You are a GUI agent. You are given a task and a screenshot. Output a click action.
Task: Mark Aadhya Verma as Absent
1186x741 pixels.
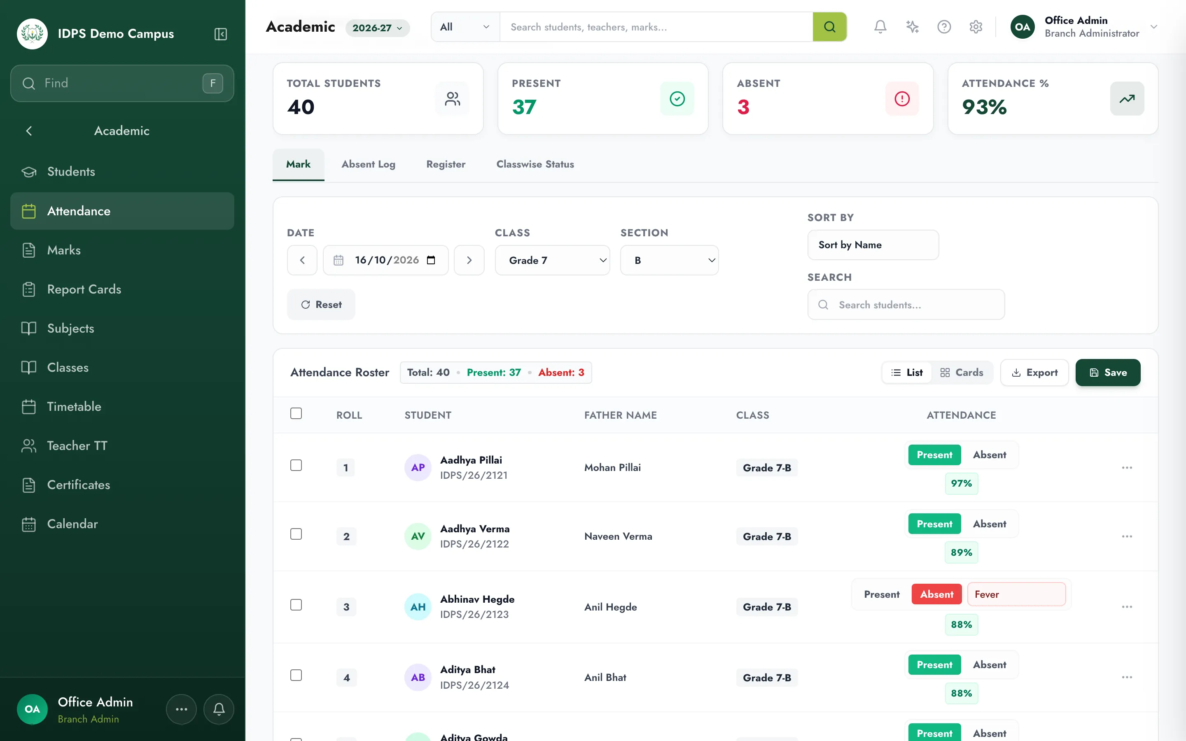[x=990, y=524]
